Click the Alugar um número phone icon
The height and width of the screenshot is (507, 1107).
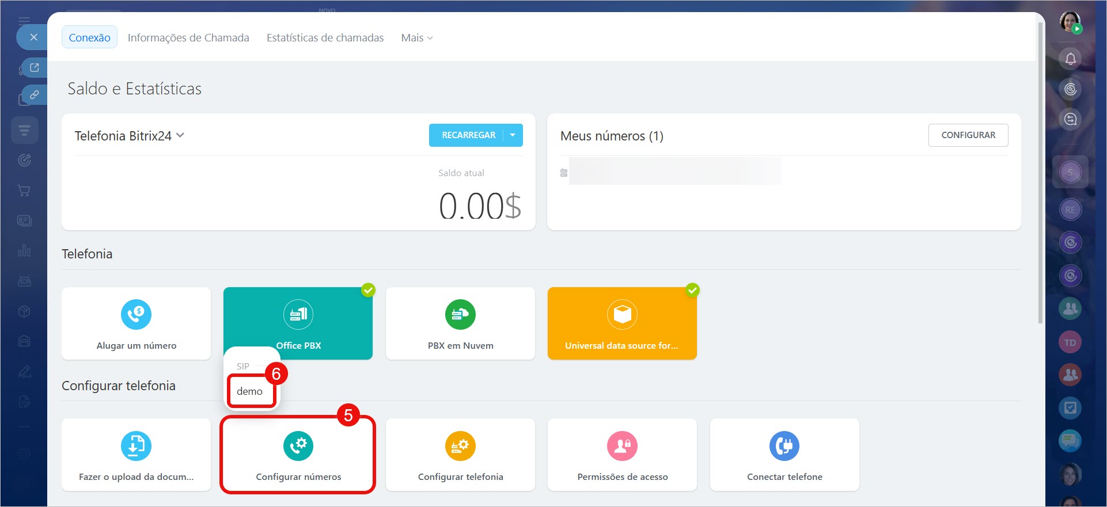pyautogui.click(x=136, y=315)
